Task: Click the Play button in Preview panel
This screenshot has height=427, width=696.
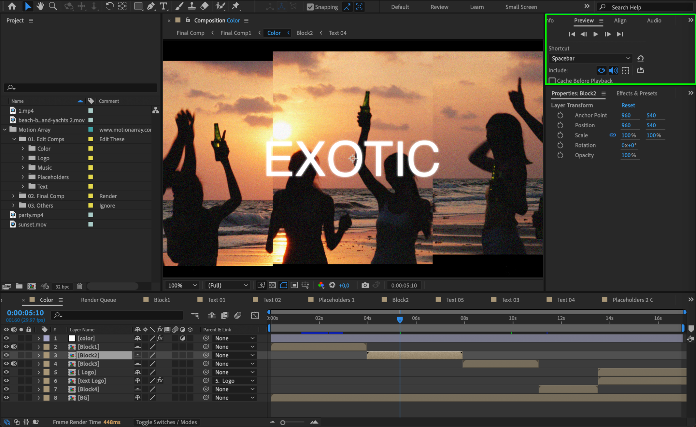Action: click(595, 34)
